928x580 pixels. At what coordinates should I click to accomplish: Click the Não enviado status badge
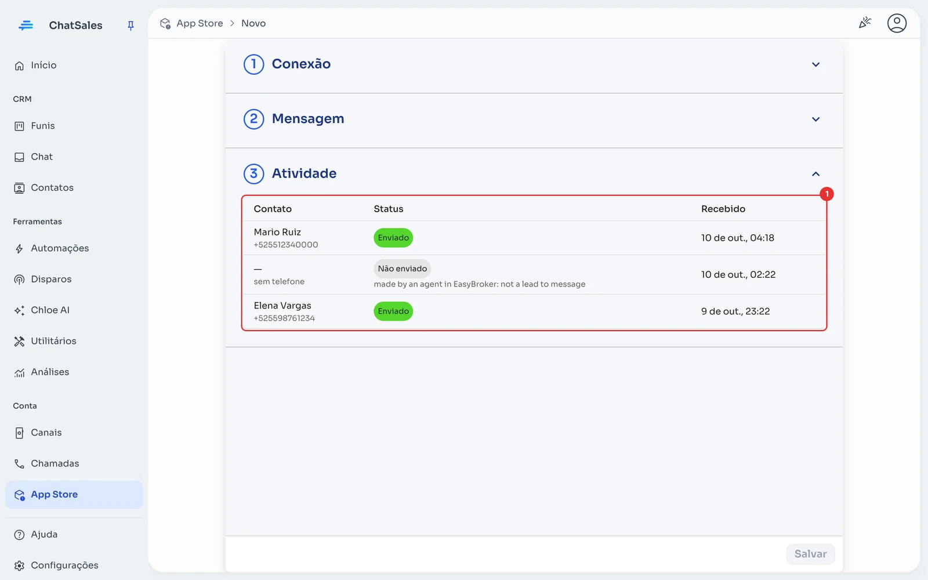pos(402,269)
